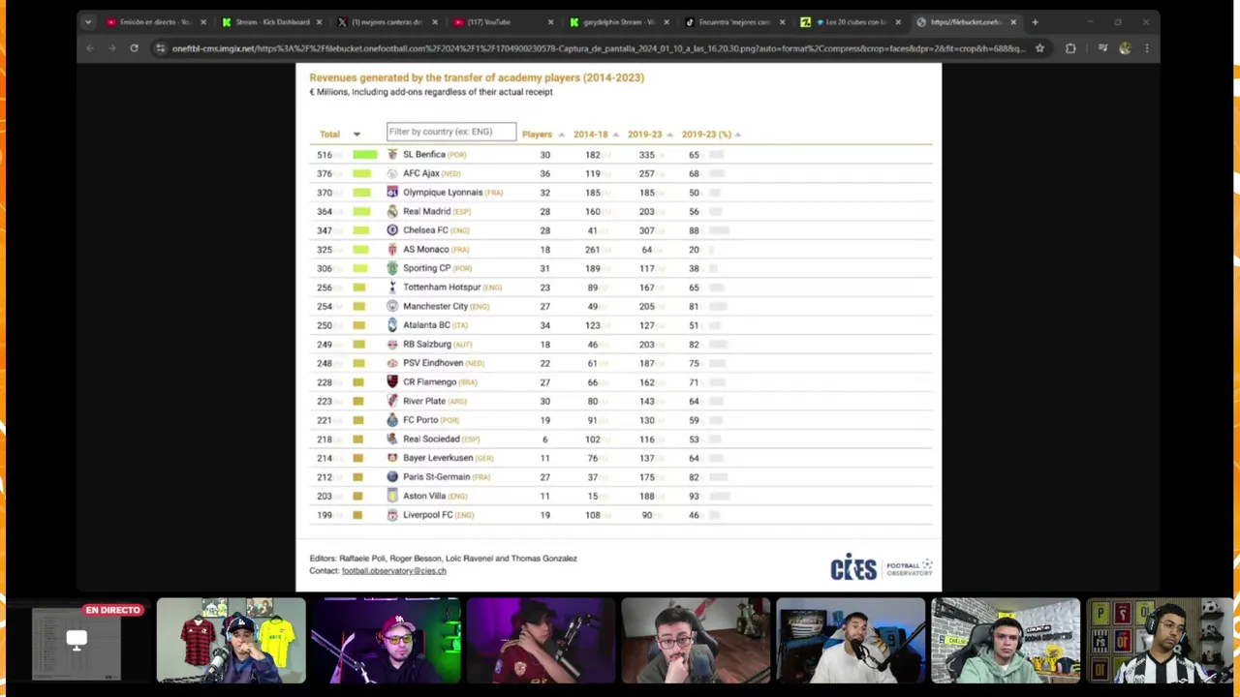
Task: View site information icon in address bar
Action: click(160, 48)
